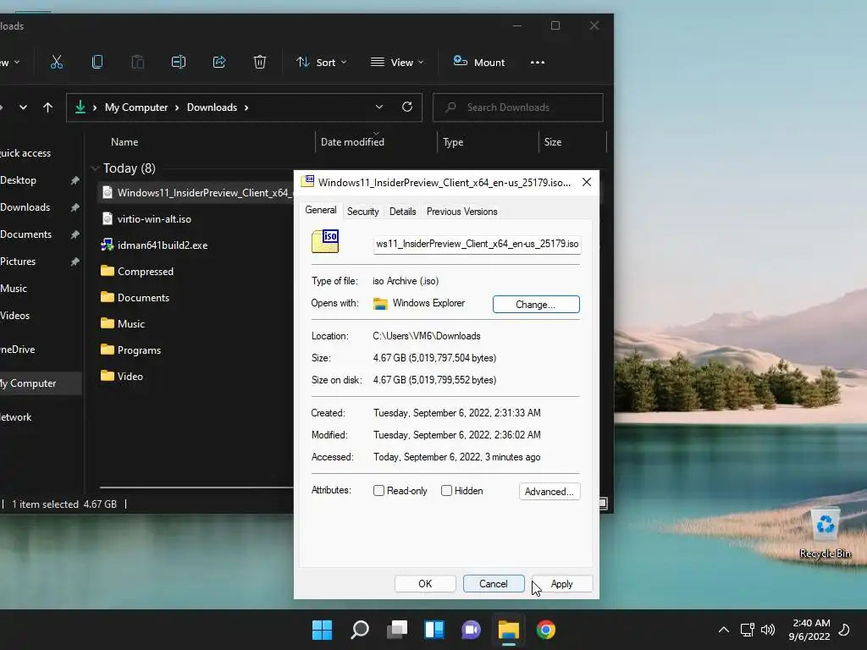
Task: Select the Documents folder in file list
Action: point(143,297)
